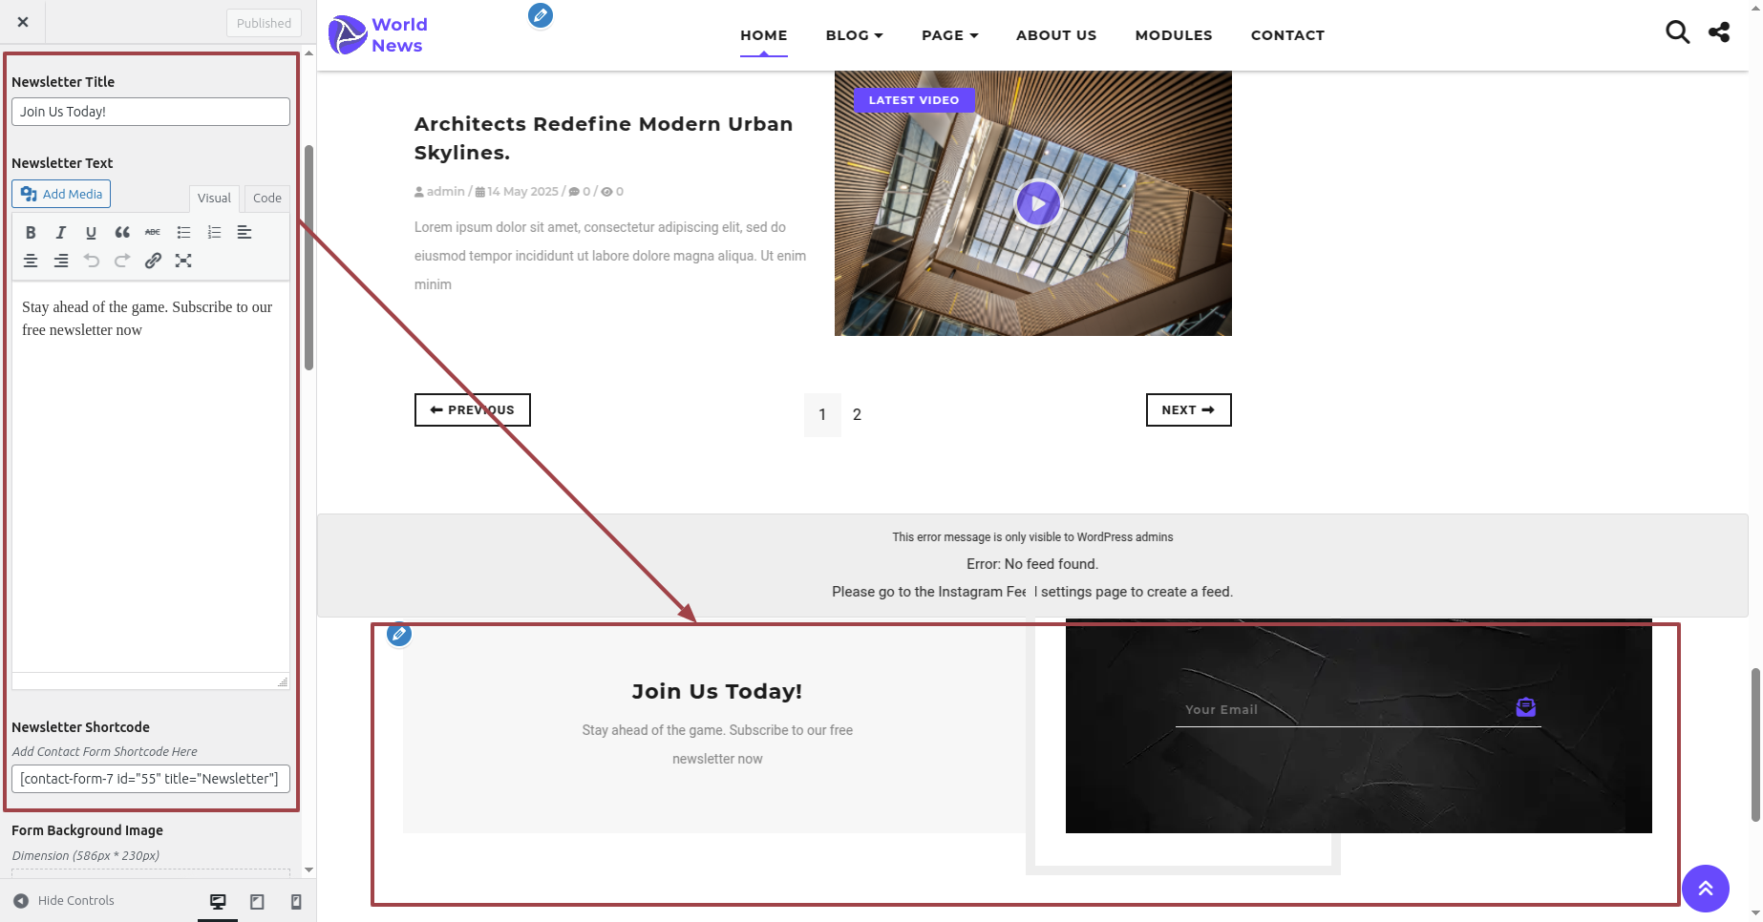Open the share icon in the header
The height and width of the screenshot is (922, 1763).
pyautogui.click(x=1719, y=32)
